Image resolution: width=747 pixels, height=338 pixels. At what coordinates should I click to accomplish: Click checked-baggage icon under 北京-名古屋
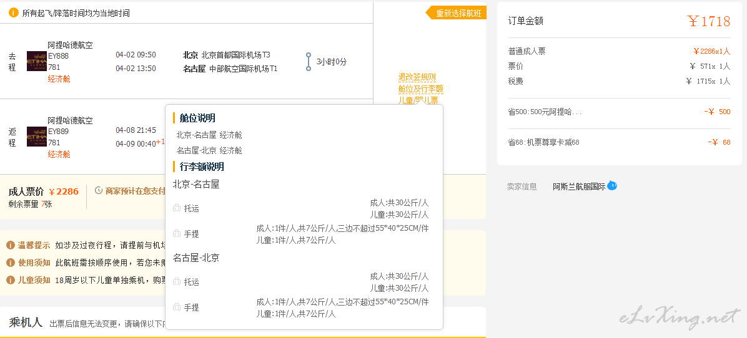pos(177,208)
